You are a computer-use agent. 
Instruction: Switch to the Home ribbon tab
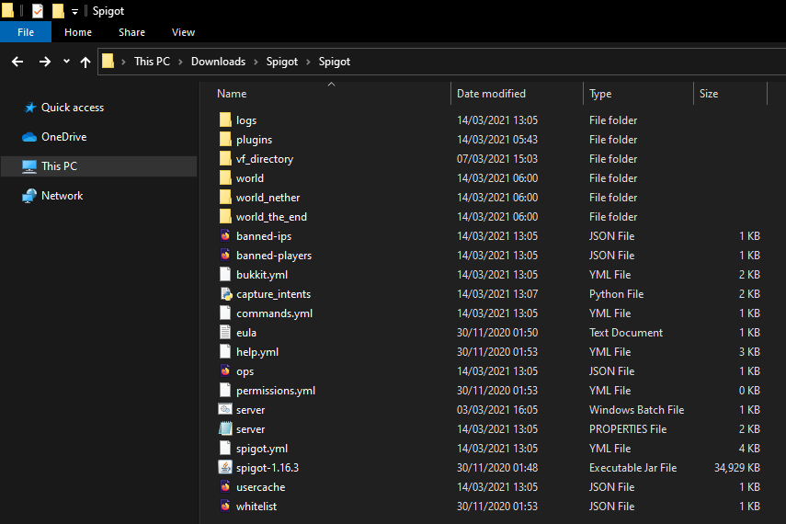[x=78, y=32]
